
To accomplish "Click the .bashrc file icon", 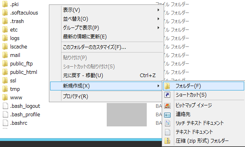I will (5, 123).
